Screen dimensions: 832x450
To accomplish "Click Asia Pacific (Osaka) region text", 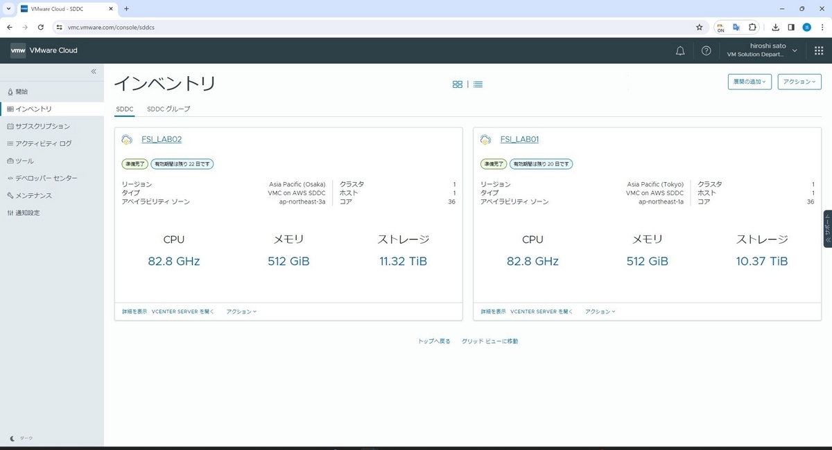I will (297, 184).
